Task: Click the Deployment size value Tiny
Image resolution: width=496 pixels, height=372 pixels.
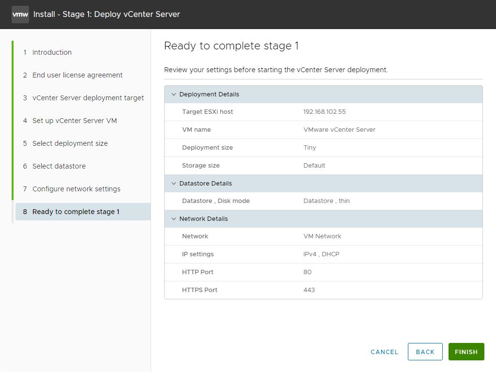Action: click(x=310, y=148)
